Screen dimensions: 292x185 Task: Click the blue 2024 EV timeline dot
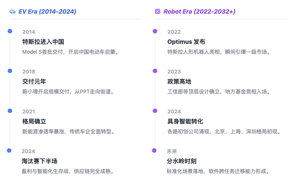[9, 150]
